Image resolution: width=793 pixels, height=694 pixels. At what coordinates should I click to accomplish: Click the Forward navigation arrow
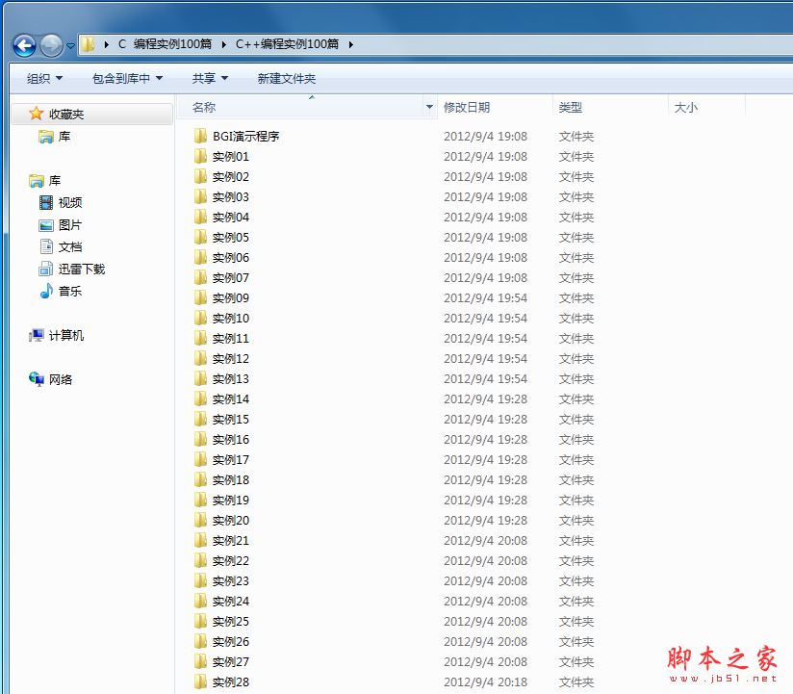(x=51, y=46)
